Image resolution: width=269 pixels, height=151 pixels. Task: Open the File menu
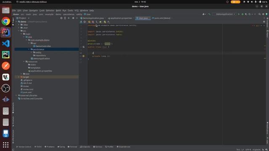tap(14, 10)
